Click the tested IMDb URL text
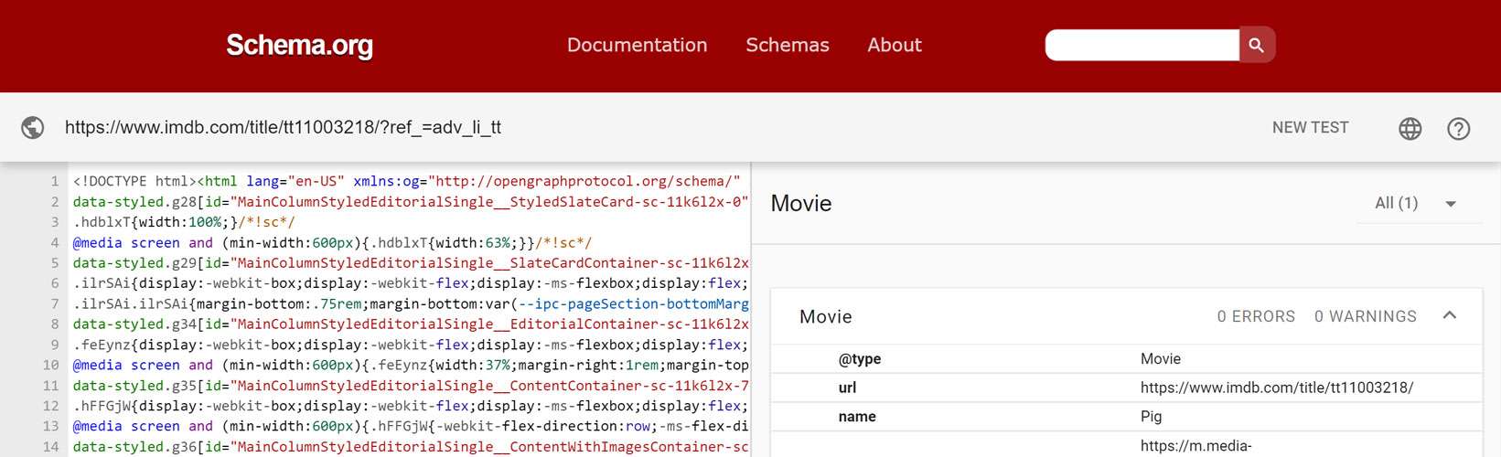This screenshot has width=1501, height=457. (283, 127)
